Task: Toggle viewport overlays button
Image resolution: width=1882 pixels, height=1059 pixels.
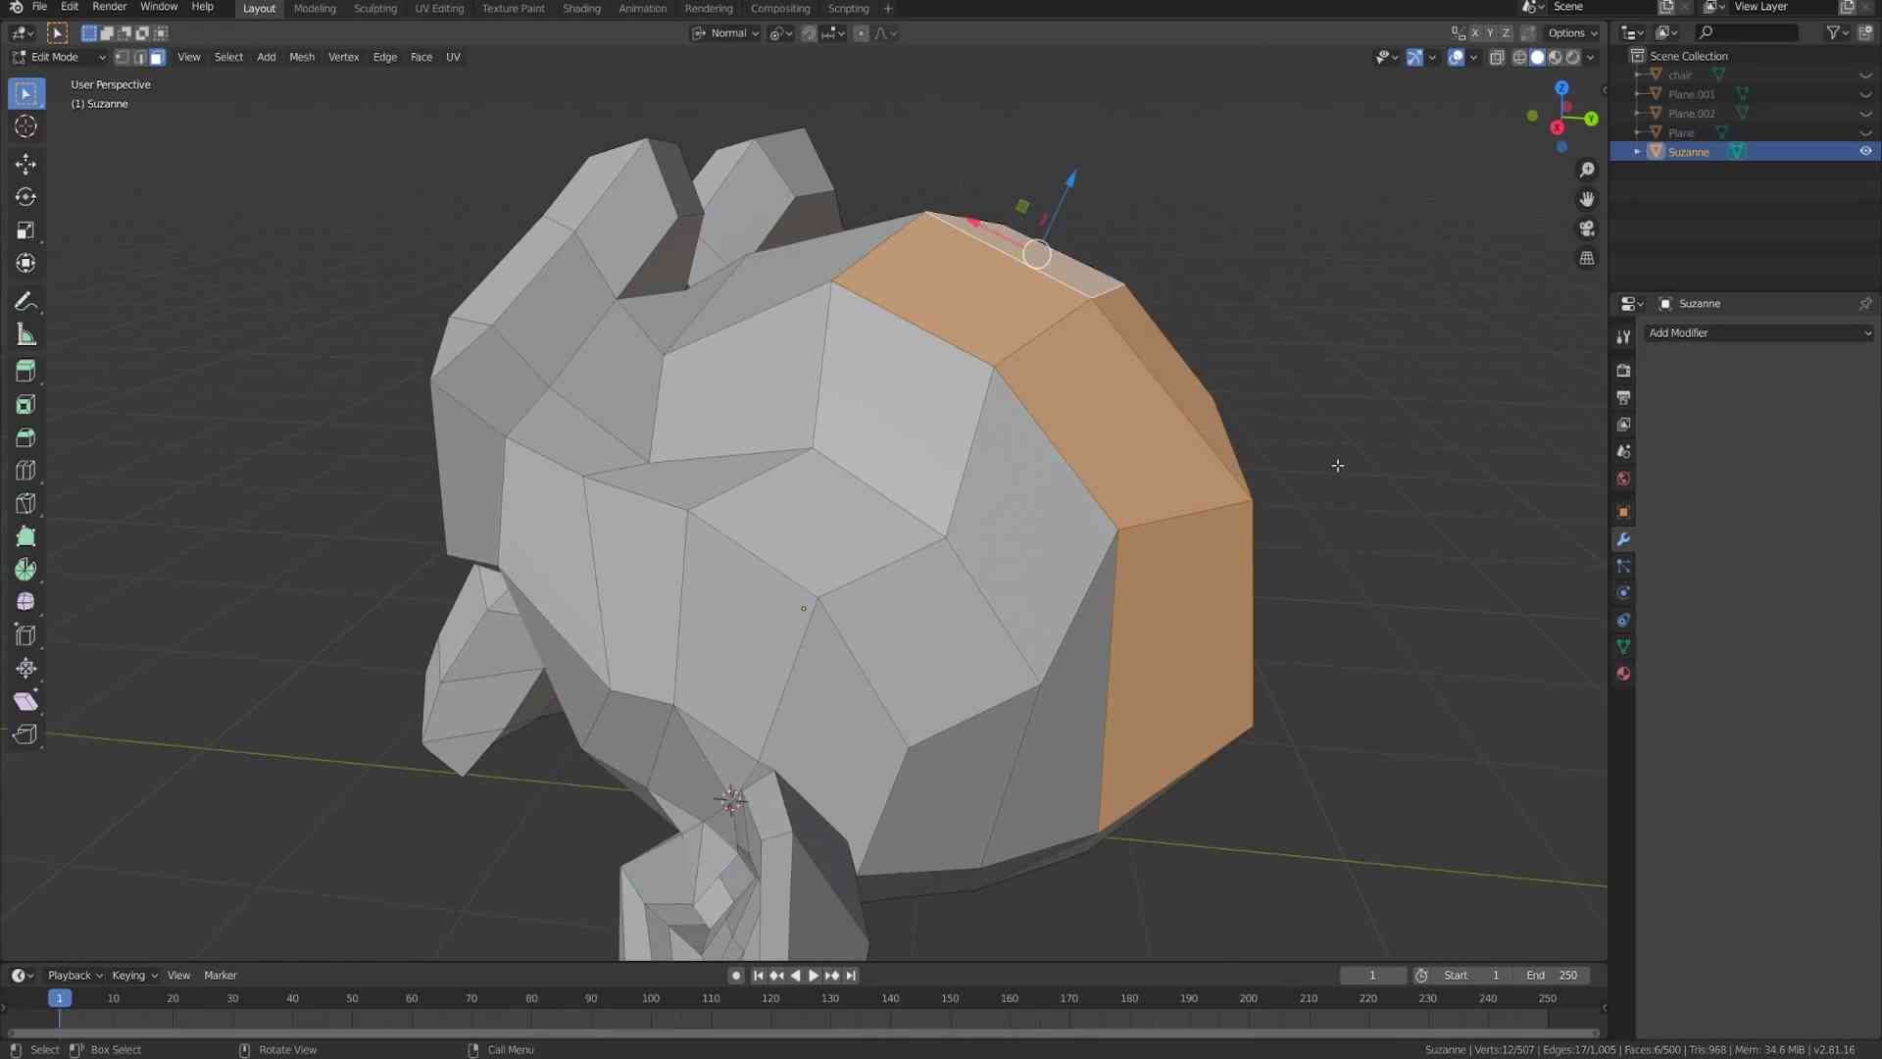Action: coord(1457,58)
